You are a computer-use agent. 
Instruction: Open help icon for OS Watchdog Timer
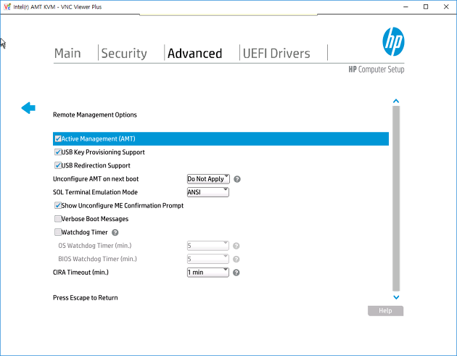coord(236,246)
